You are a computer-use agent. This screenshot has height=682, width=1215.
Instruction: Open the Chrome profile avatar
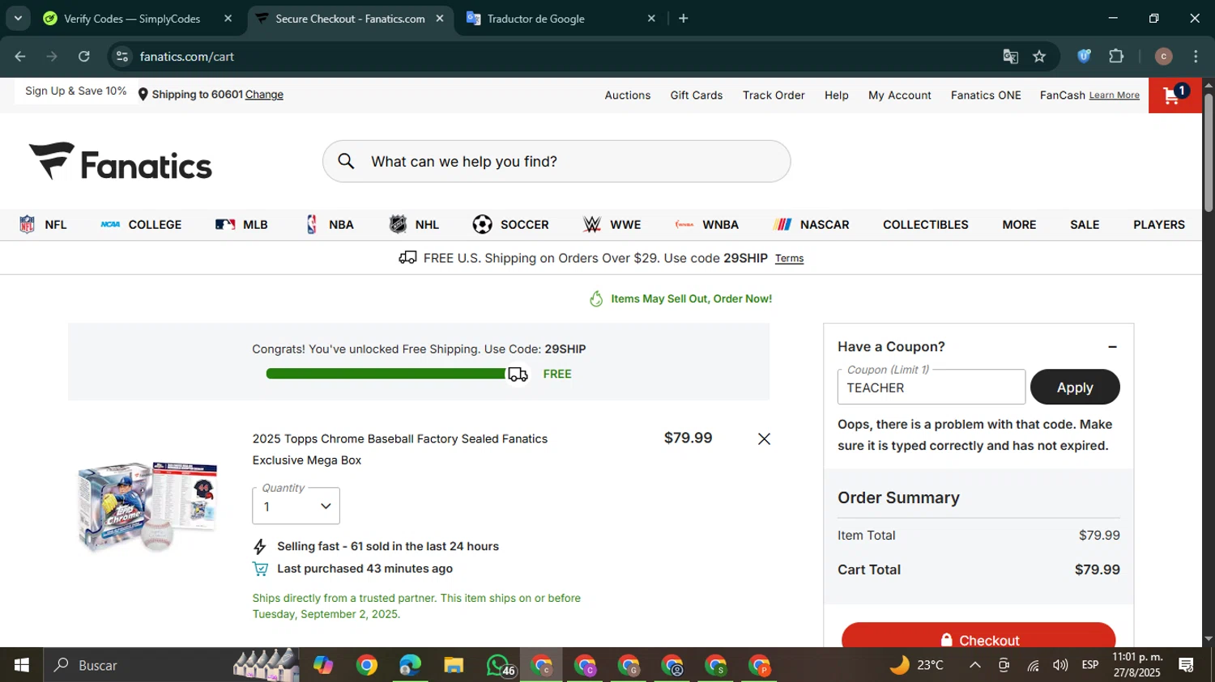tap(1163, 56)
